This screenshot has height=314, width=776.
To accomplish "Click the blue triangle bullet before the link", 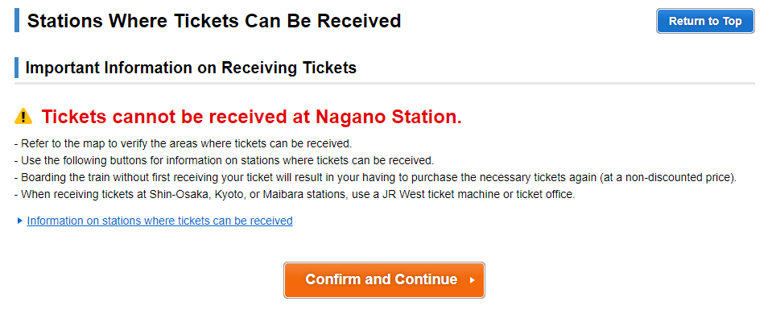I will (x=20, y=221).
